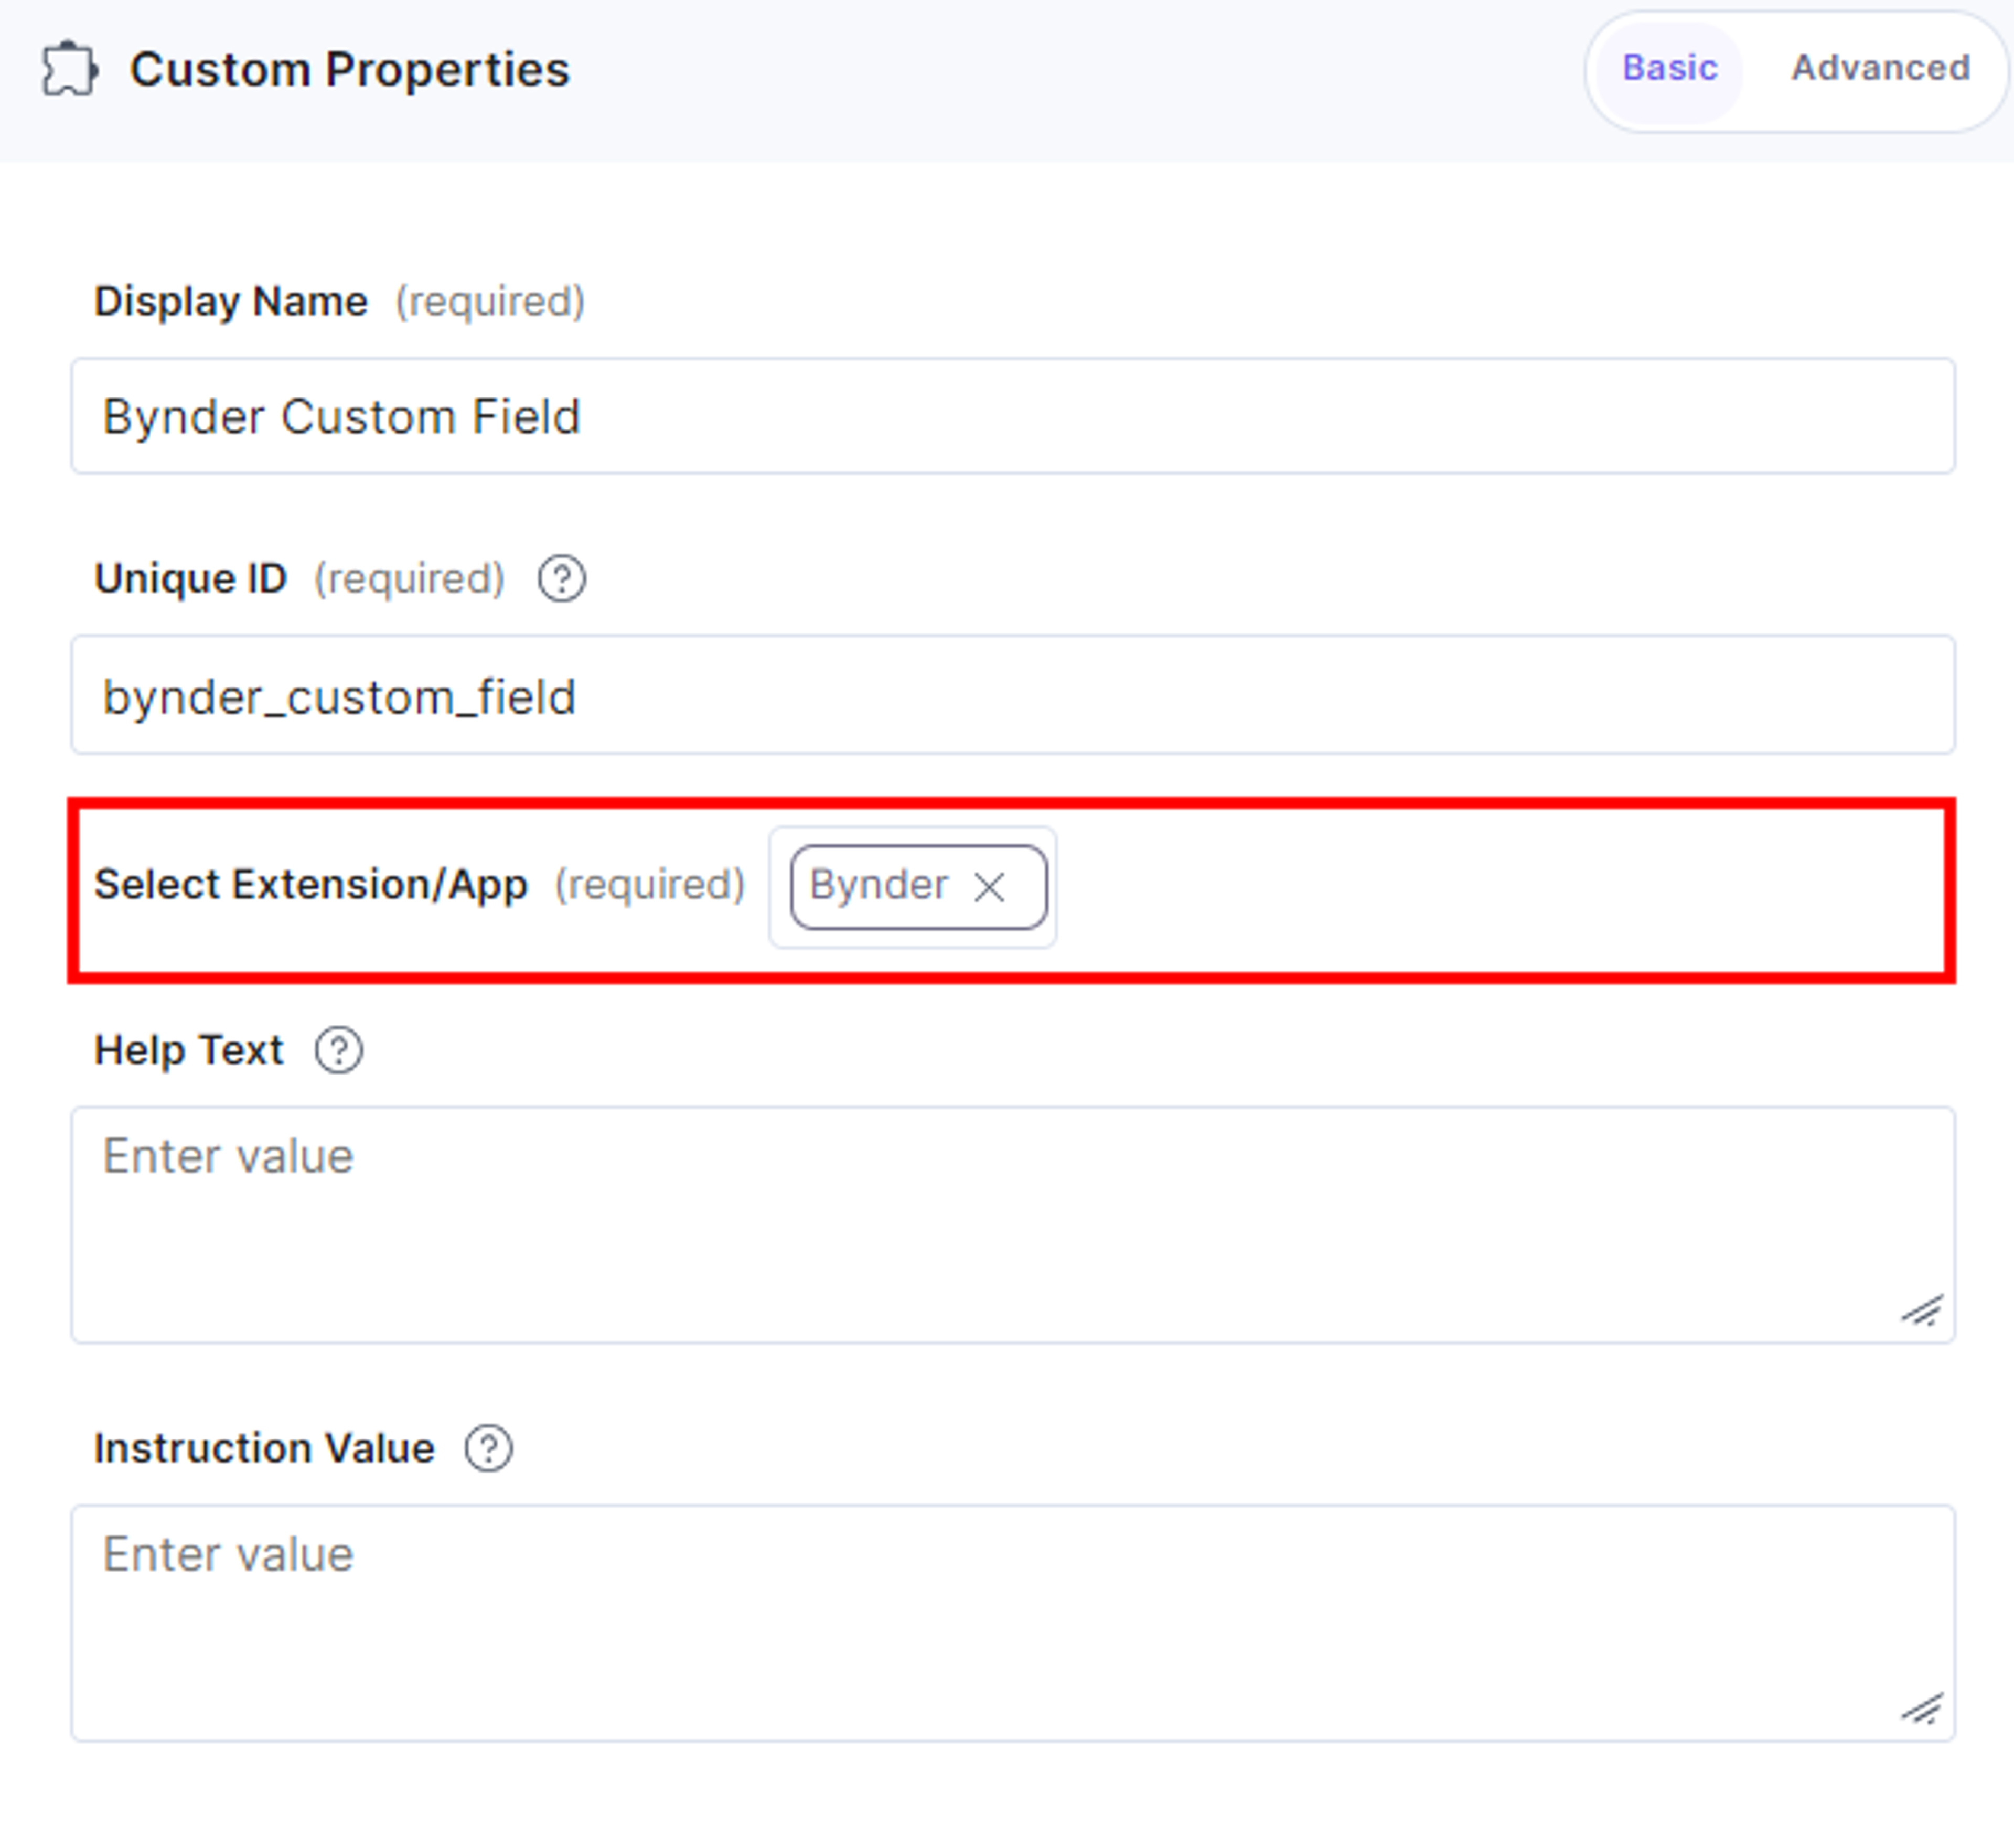The image size is (2014, 1848).
Task: Grab the Help Text textarea resize handle
Action: (1922, 1310)
